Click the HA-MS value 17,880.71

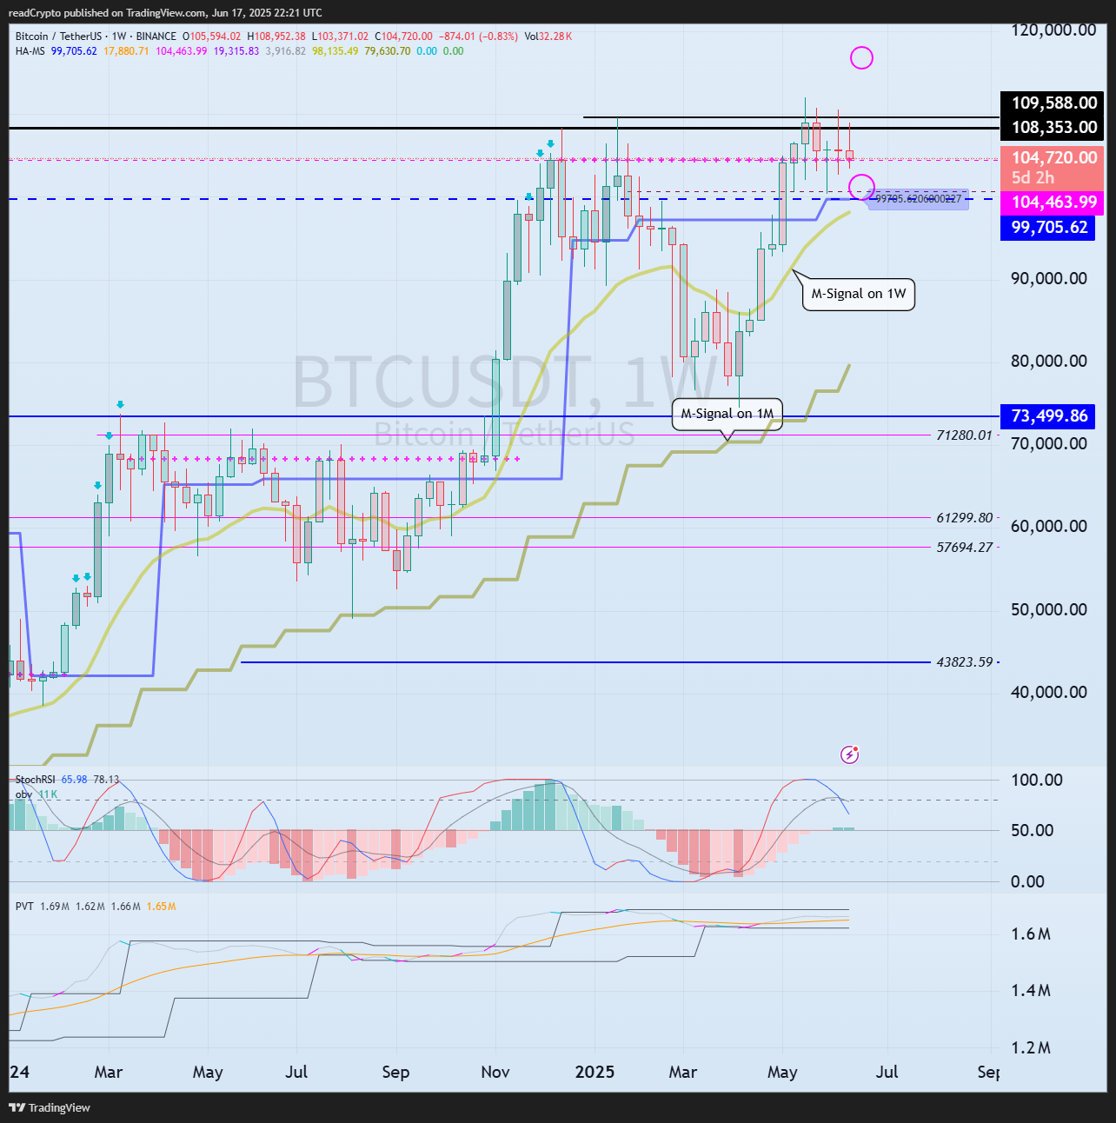point(126,51)
